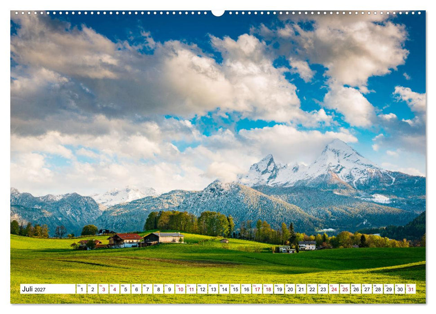The image size is (436, 314).
Task: Select the final red date 31
Action: pyautogui.click(x=411, y=289)
